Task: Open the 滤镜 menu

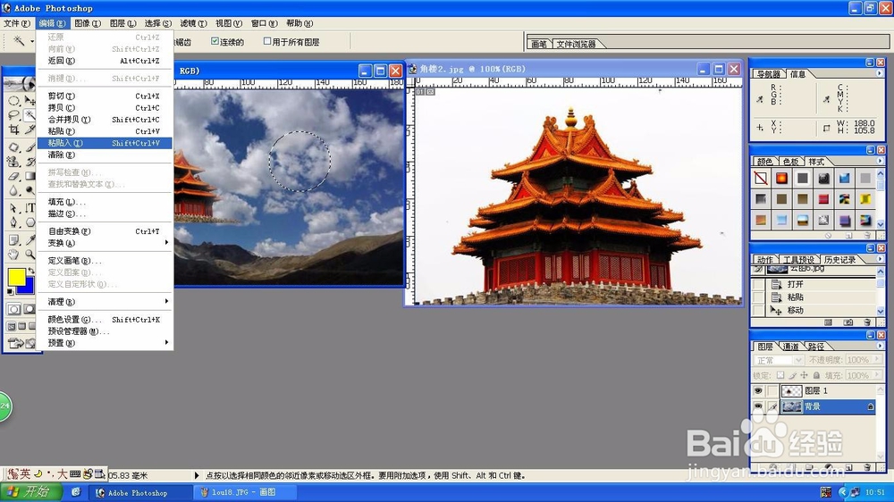Action: [193, 23]
